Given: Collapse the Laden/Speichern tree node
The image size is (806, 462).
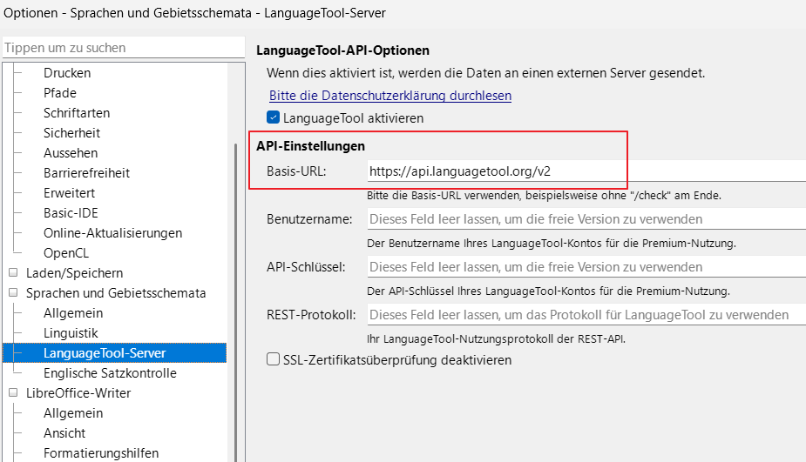Looking at the screenshot, I should point(13,273).
